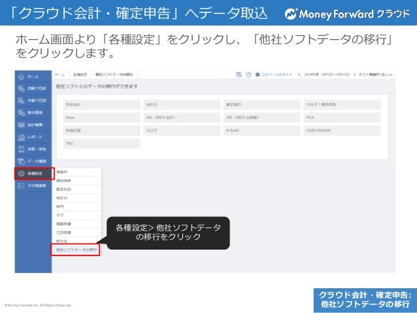Open the テスト事業所 office dropdown

click(376, 74)
